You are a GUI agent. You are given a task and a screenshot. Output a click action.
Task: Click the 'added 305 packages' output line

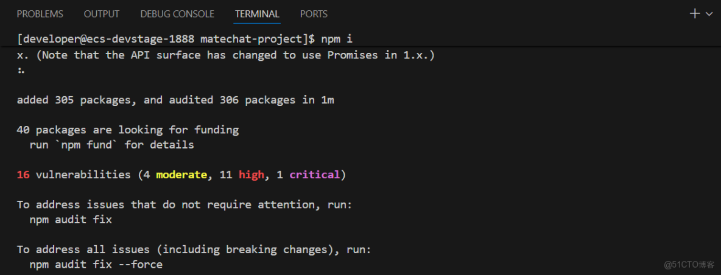point(175,100)
